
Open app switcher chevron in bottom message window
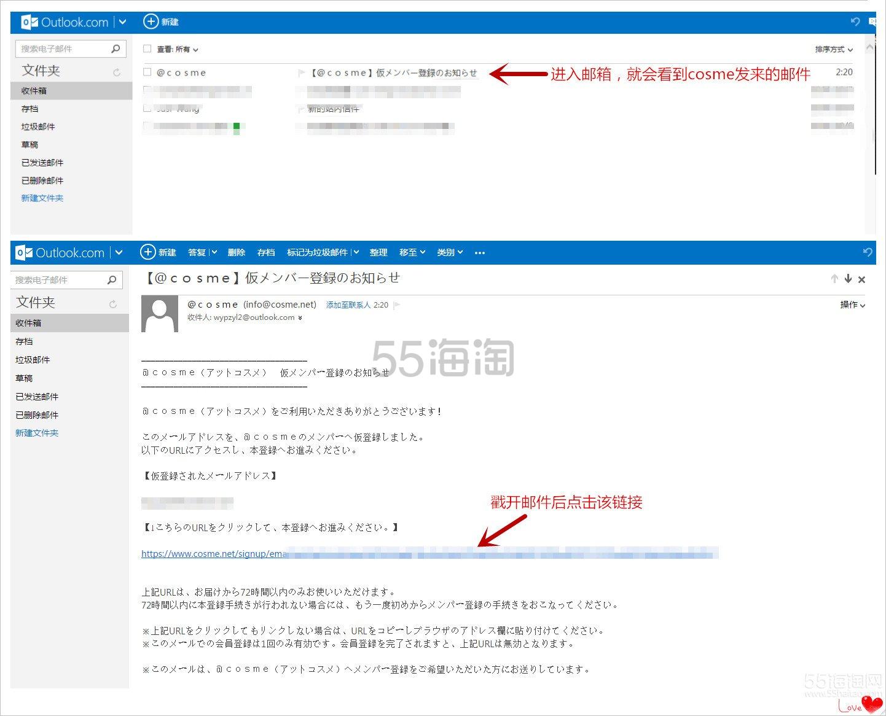coord(119,252)
